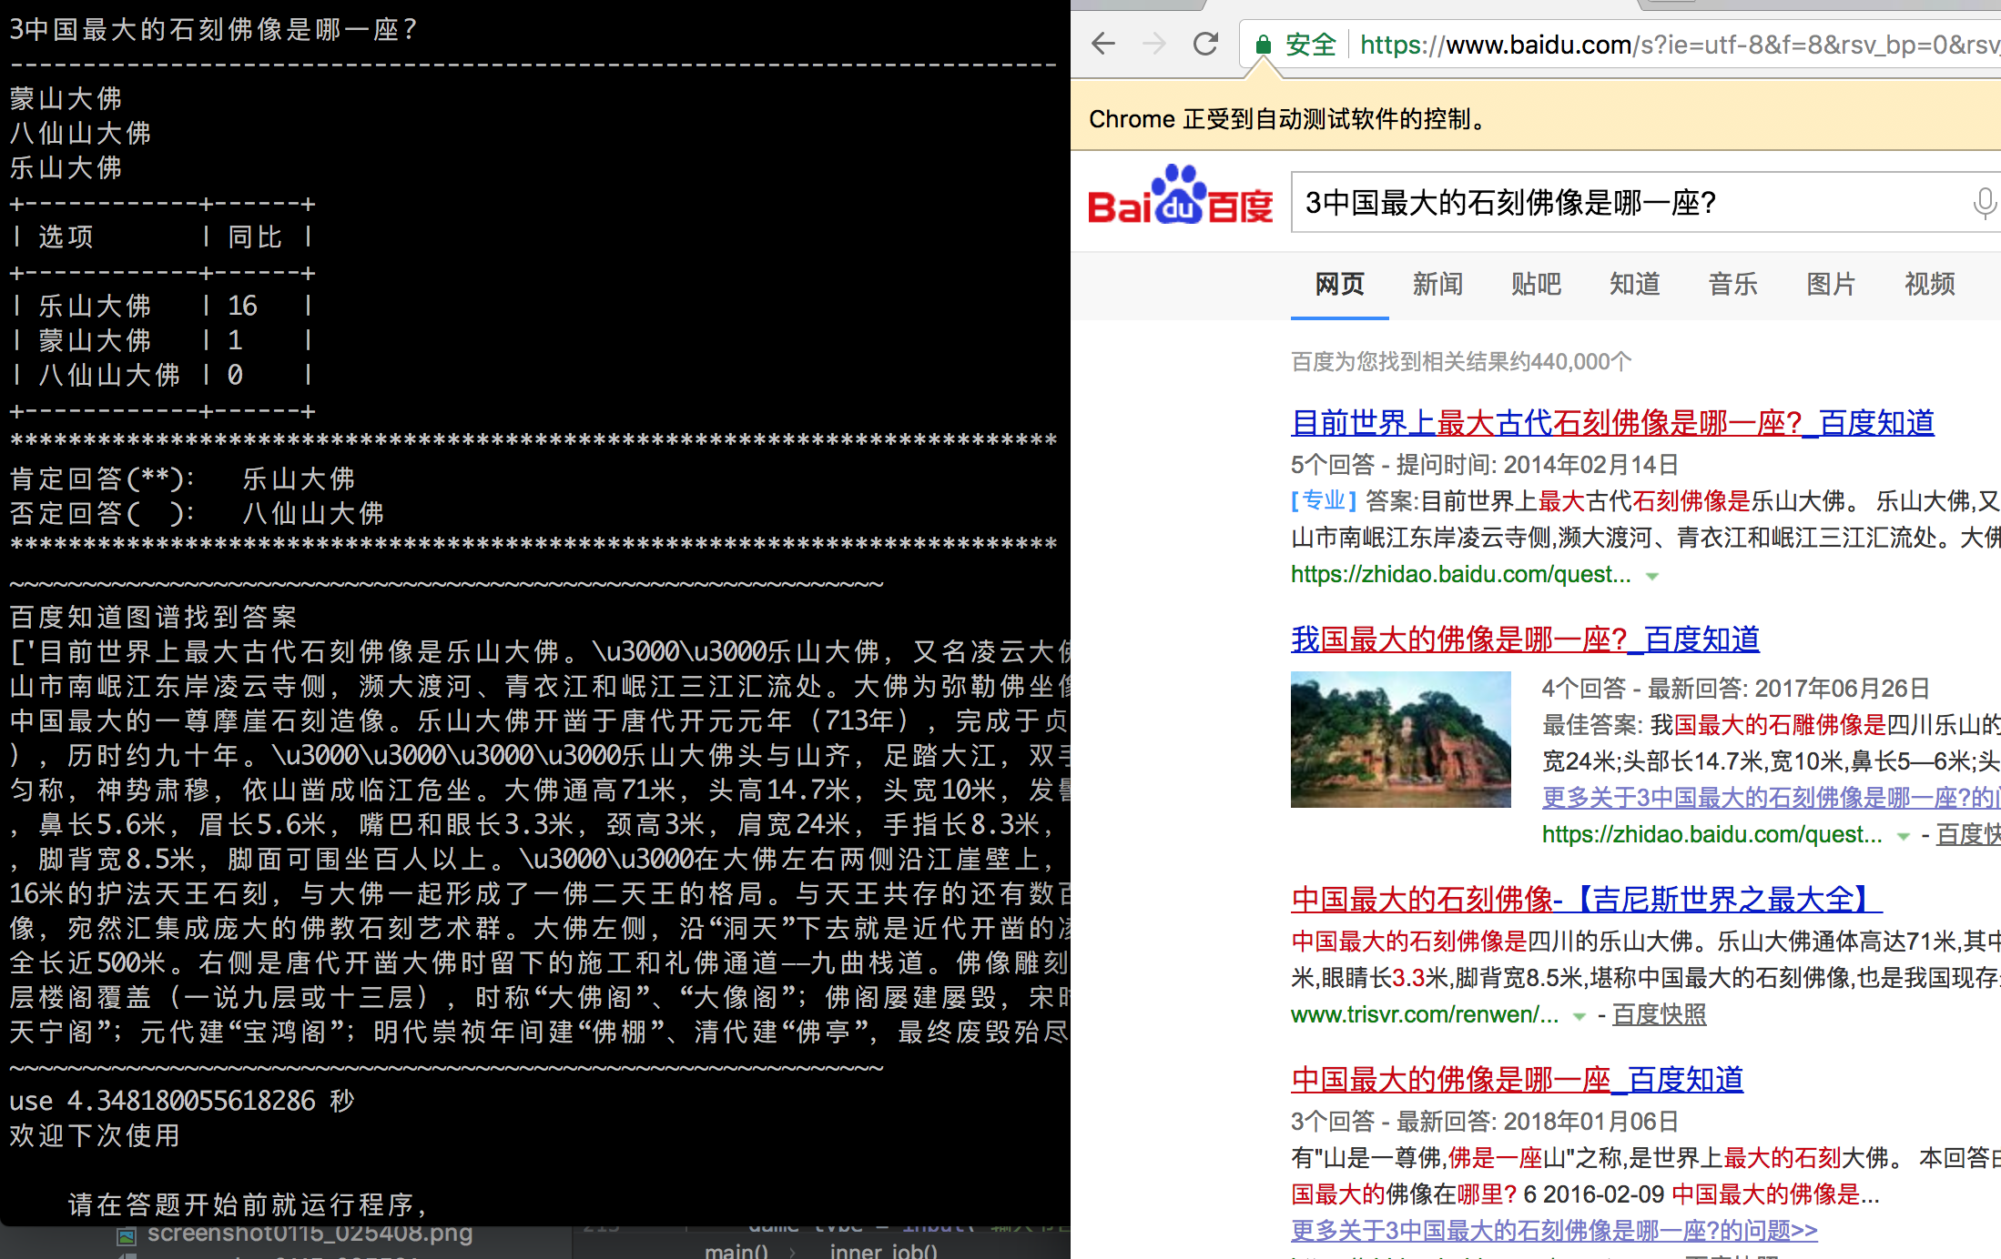Open result 我国最大的佛像是哪一座
2001x1259 pixels.
tap(1525, 640)
